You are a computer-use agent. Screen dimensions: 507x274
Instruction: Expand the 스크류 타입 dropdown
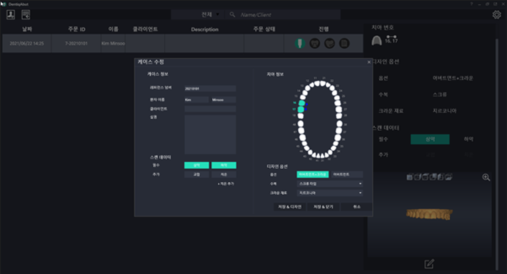point(330,184)
